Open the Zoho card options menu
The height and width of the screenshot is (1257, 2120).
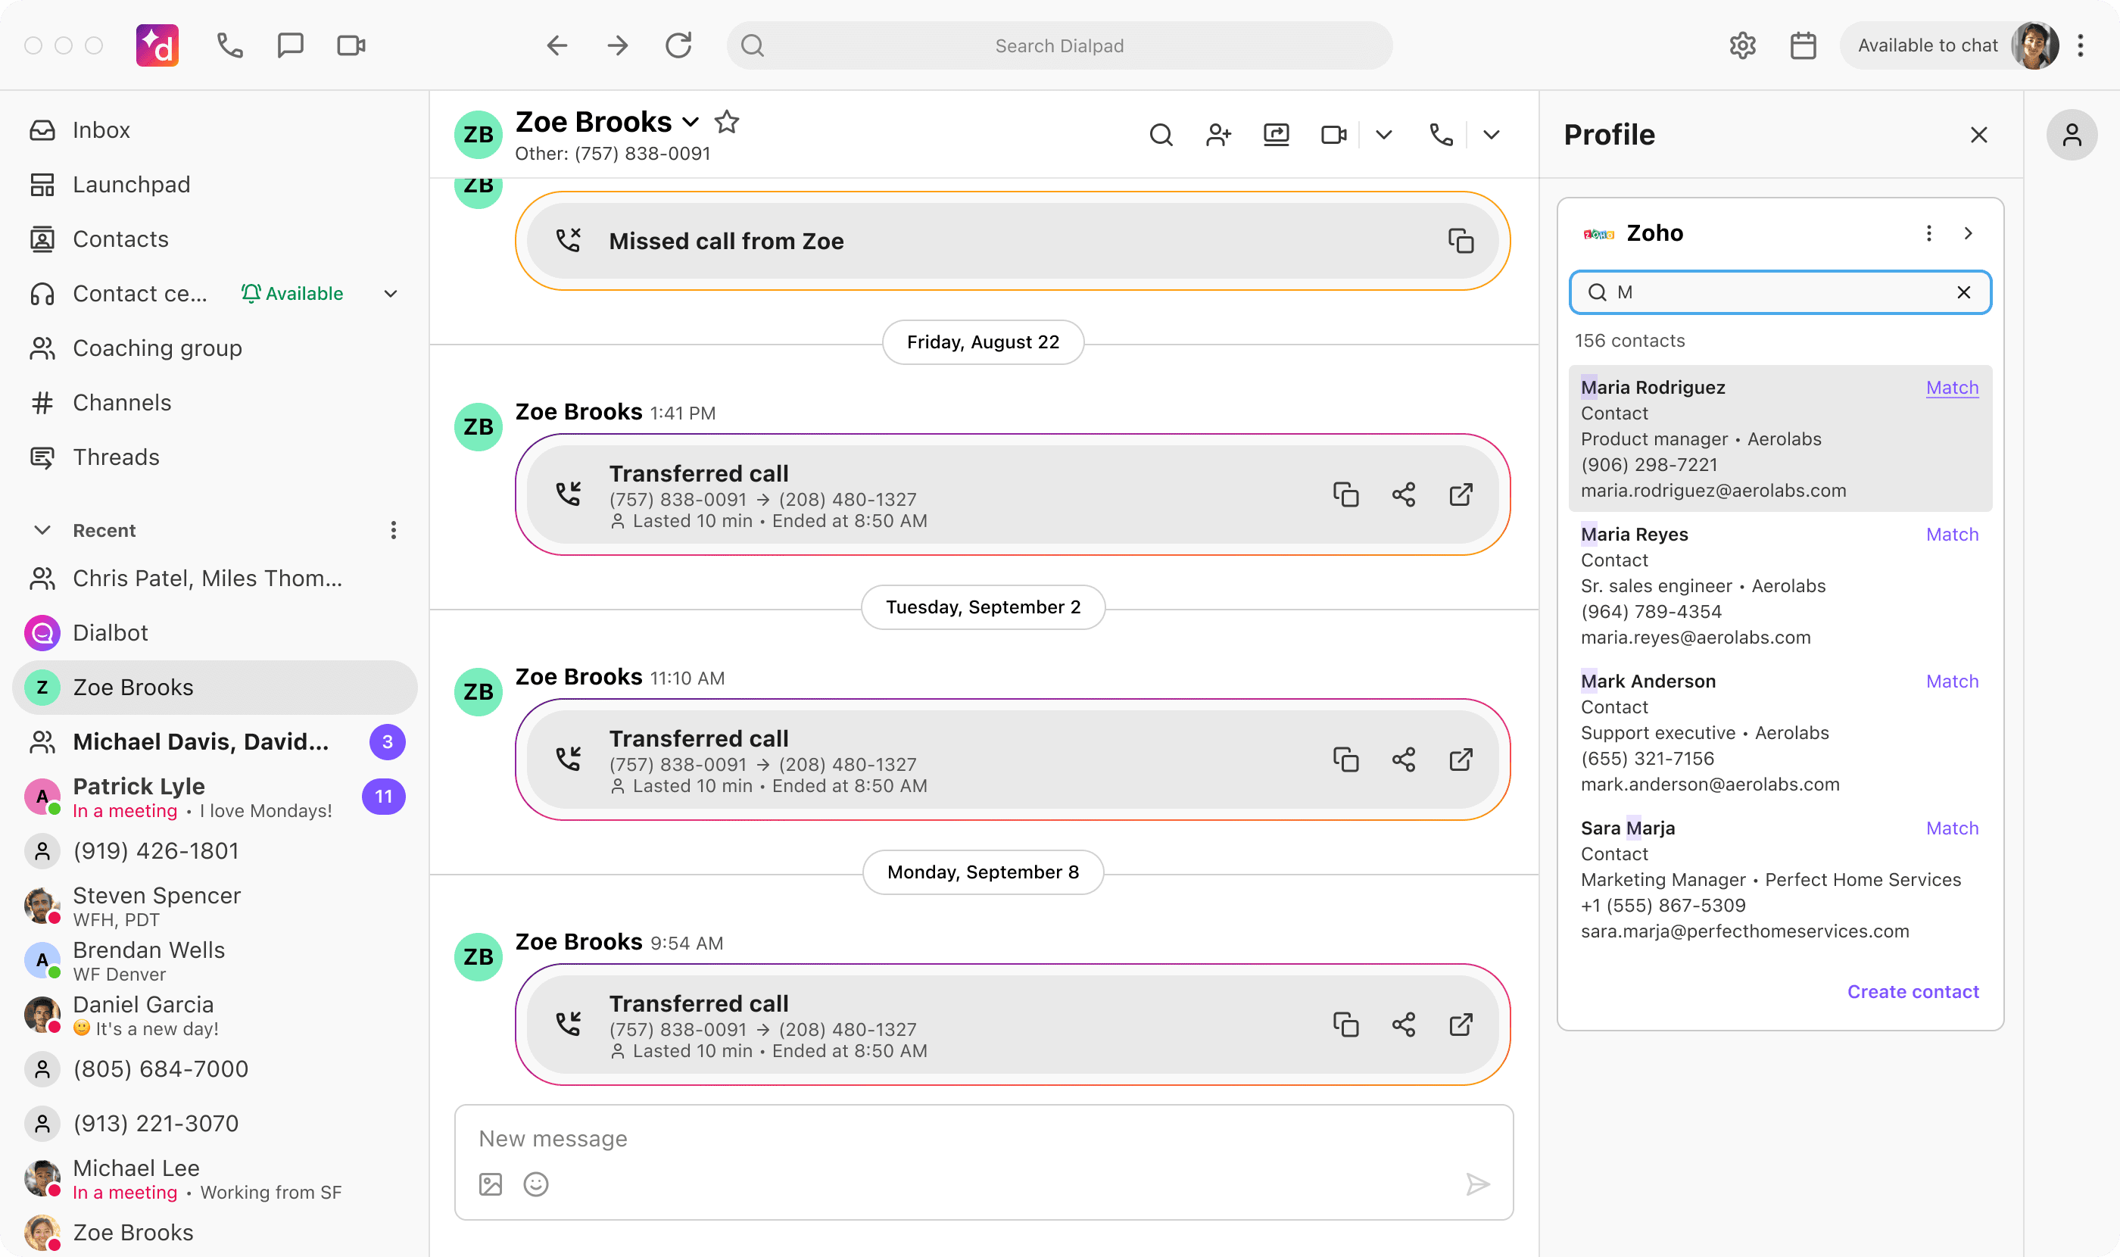1928,233
